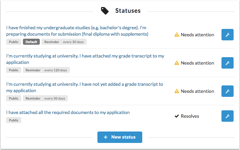Click the Default badge on first status

click(31, 42)
